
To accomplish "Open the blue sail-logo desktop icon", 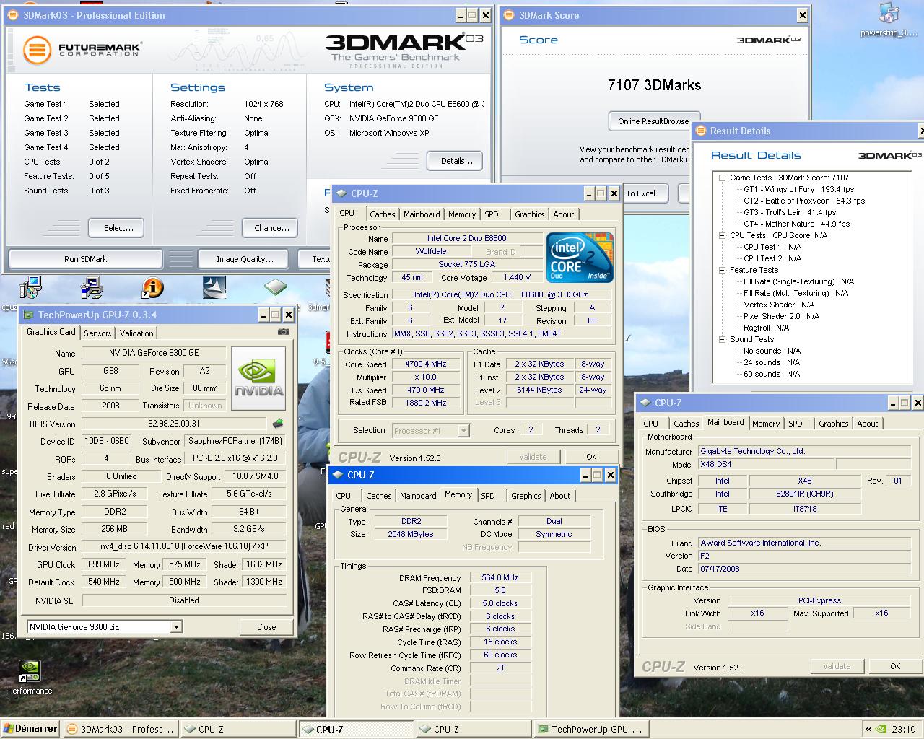I will tap(214, 287).
